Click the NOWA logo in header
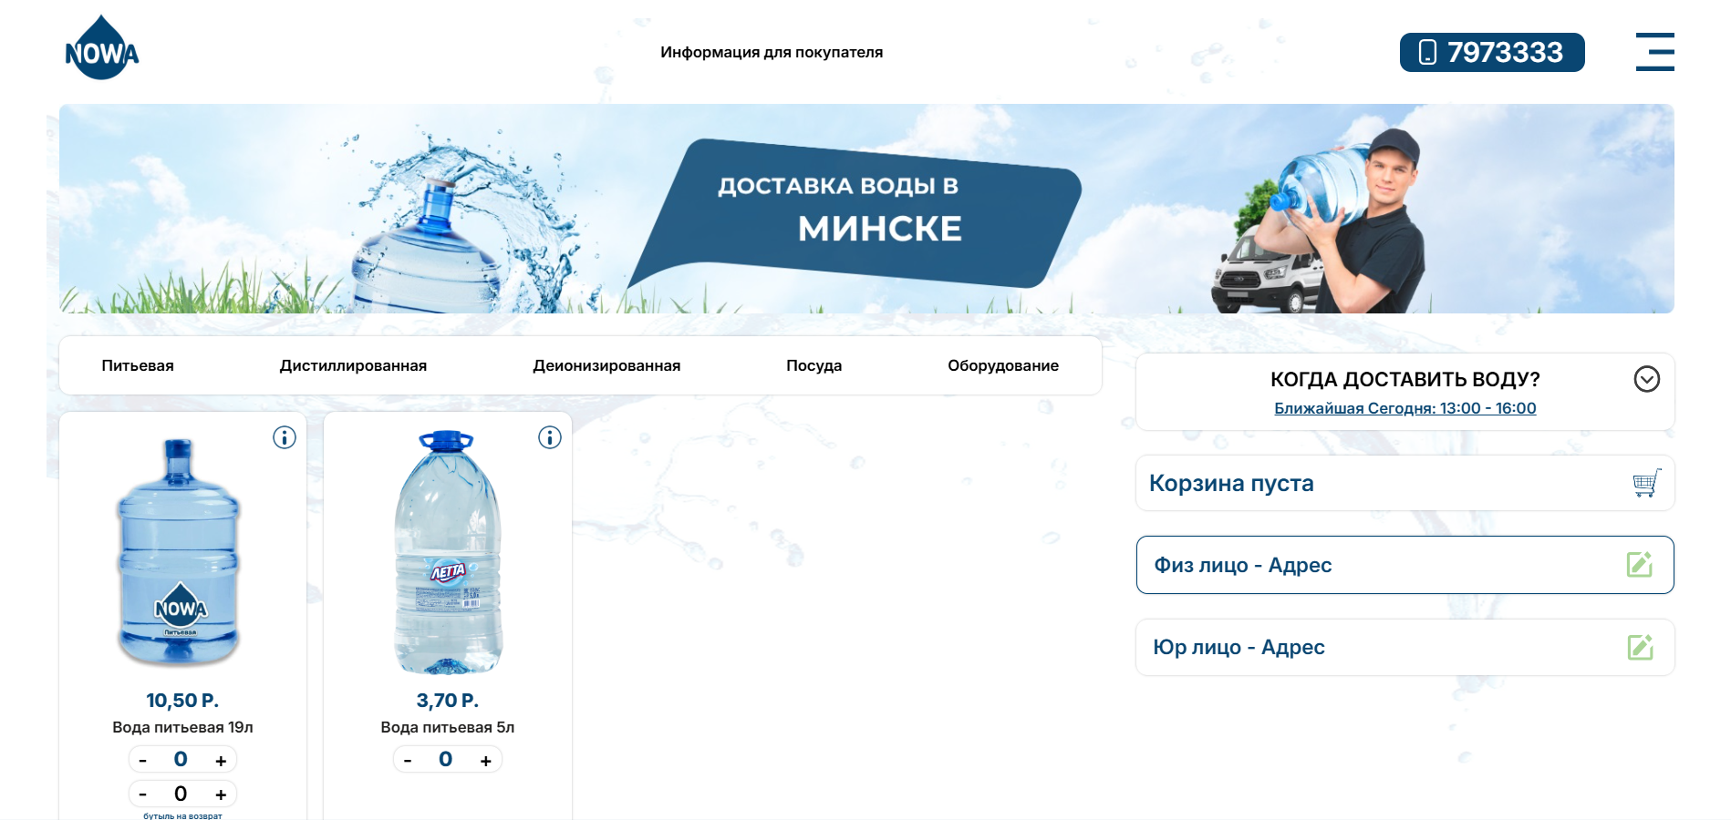Image resolution: width=1731 pixels, height=820 pixels. click(101, 49)
